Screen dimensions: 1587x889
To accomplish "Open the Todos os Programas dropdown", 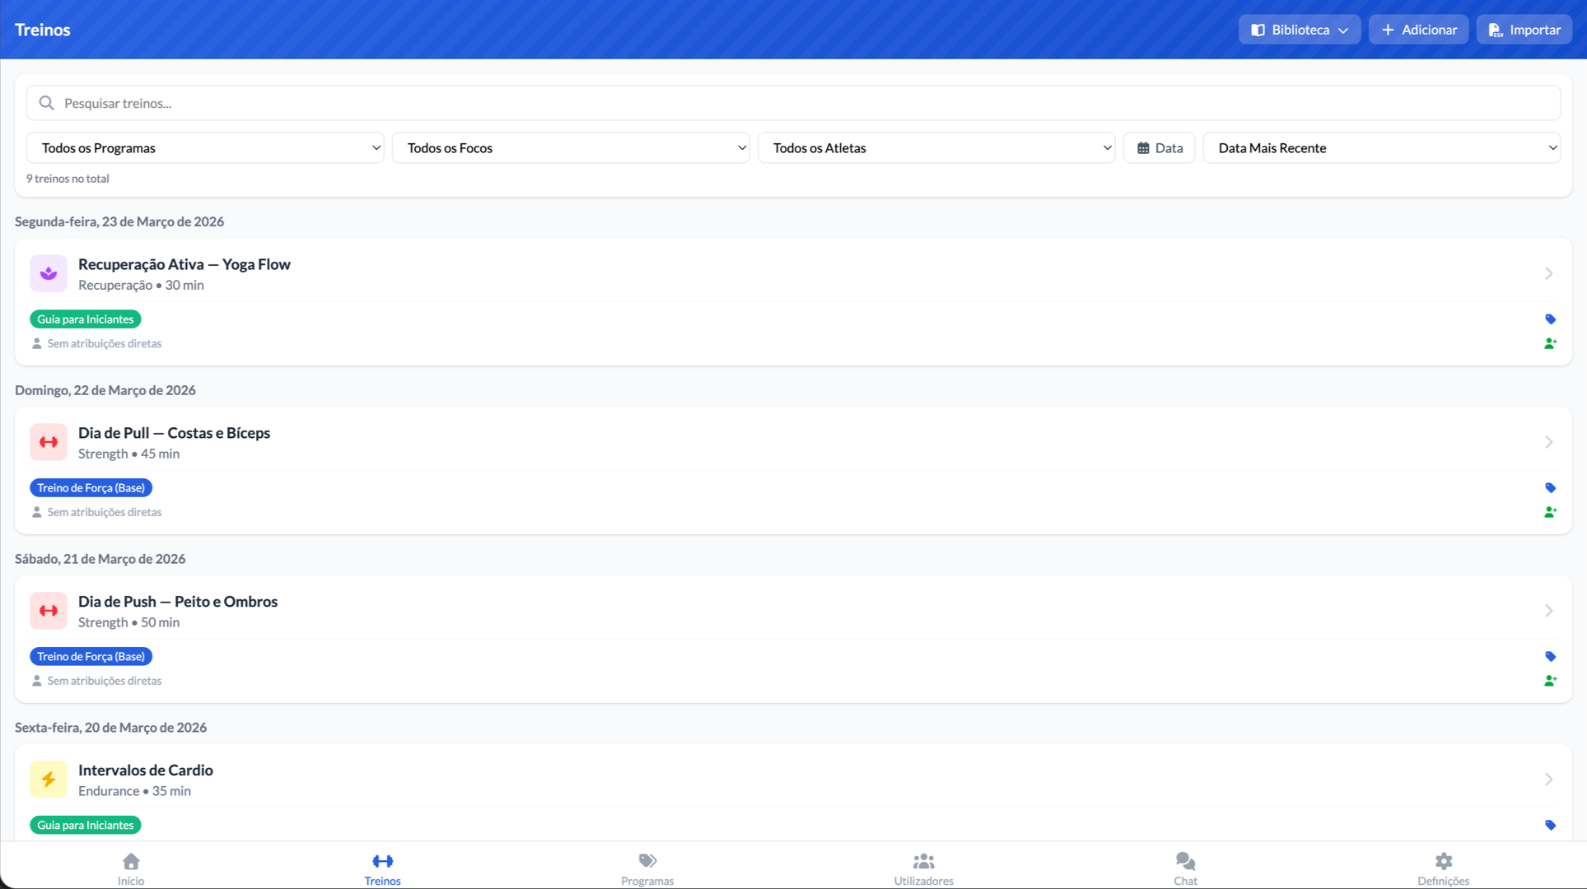I will (205, 148).
